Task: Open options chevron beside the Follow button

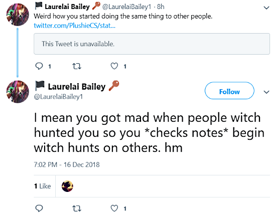Action: click(x=266, y=92)
